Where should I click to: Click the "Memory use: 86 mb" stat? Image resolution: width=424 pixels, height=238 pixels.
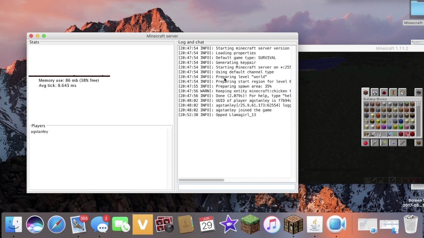click(x=69, y=80)
